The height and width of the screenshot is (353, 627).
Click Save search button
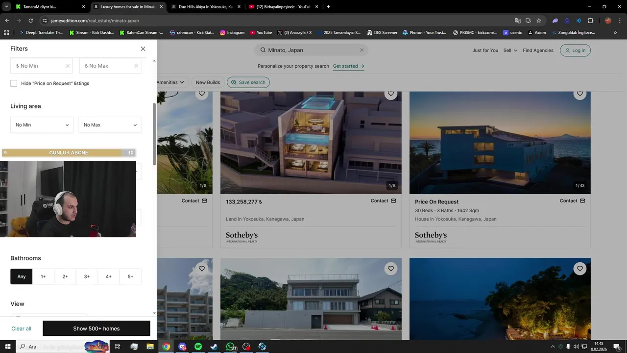pyautogui.click(x=248, y=82)
